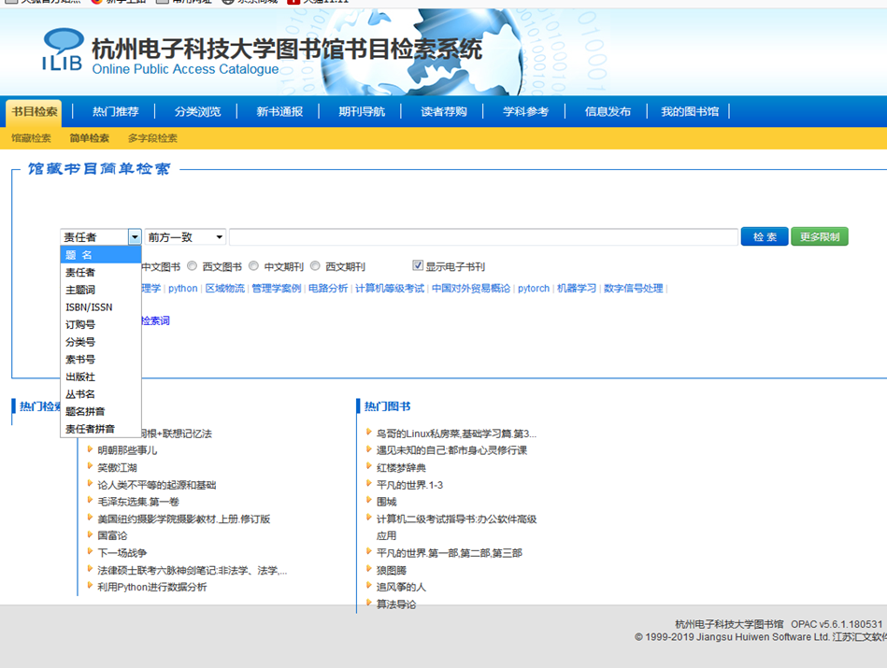
Task: Open 围城 hot book link
Action: (x=386, y=502)
